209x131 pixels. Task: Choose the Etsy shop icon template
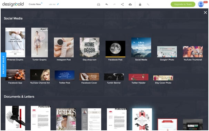coord(90,47)
